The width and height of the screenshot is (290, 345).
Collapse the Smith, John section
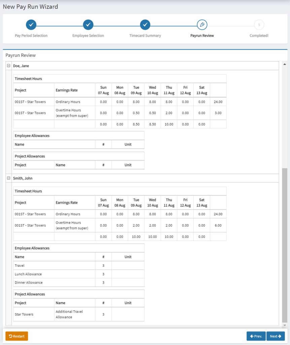click(x=9, y=178)
